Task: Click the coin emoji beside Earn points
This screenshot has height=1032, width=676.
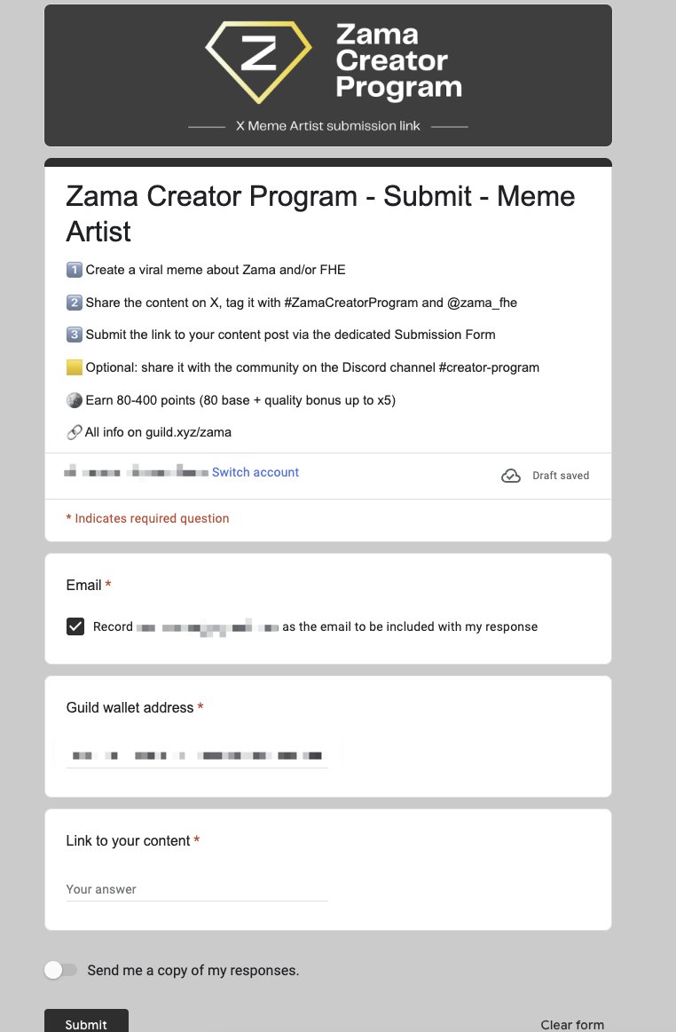Action: [74, 400]
